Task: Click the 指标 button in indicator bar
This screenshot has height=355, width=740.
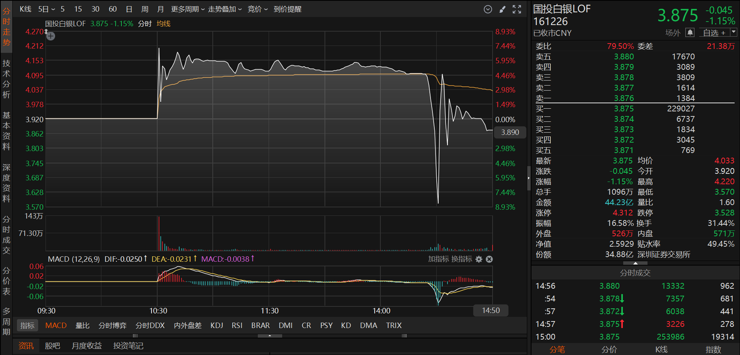Action: 27,325
